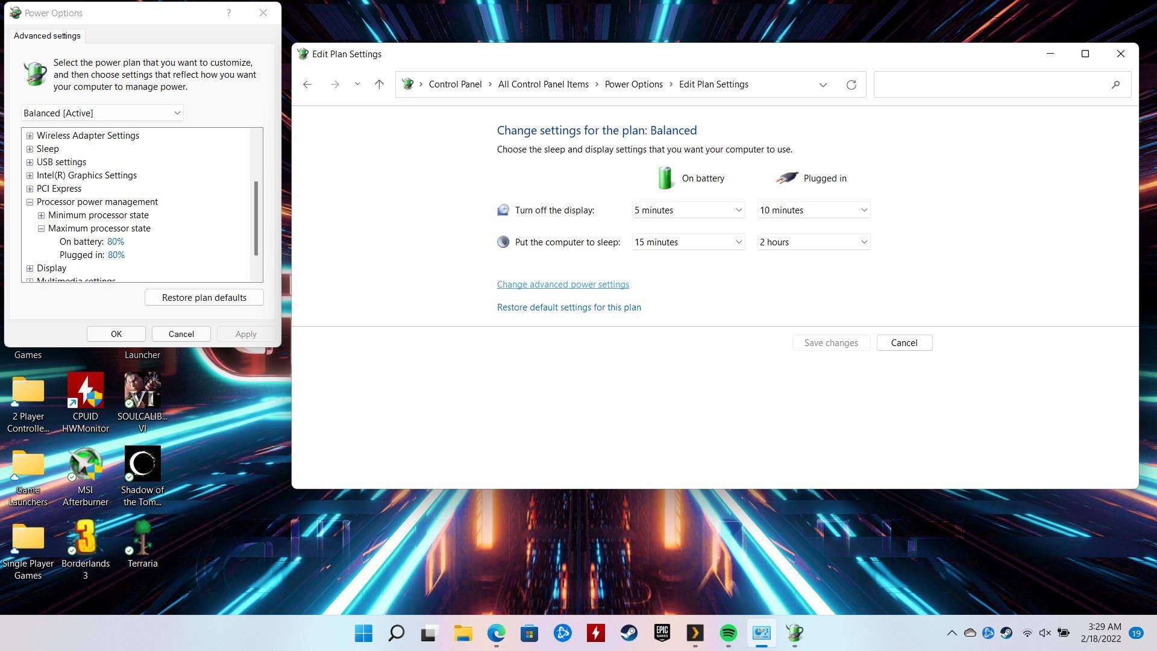Select the Advanced settings tab
The width and height of the screenshot is (1157, 651).
[47, 36]
